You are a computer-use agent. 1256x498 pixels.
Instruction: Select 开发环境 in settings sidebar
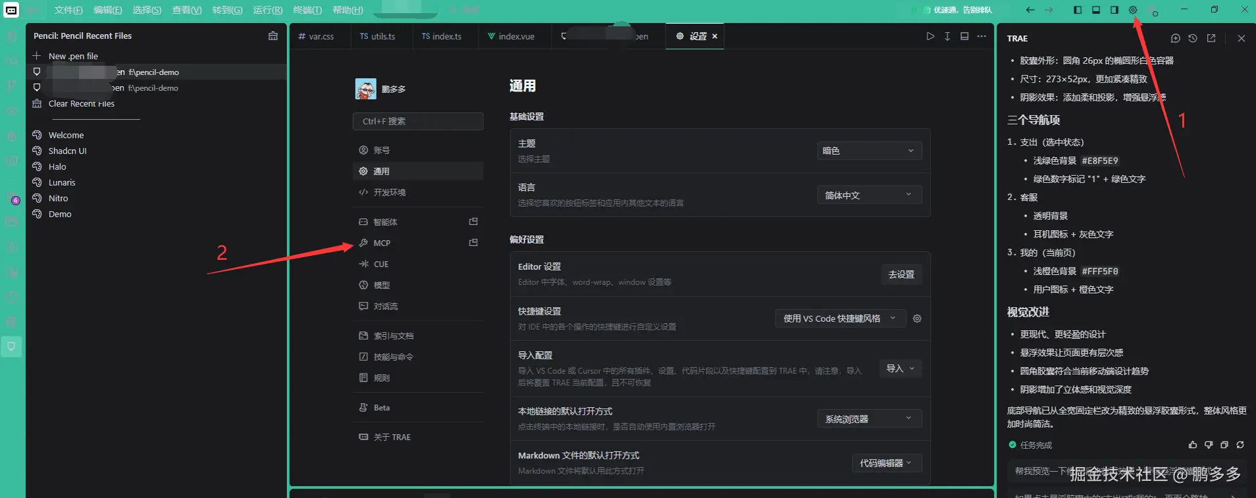pyautogui.click(x=418, y=192)
